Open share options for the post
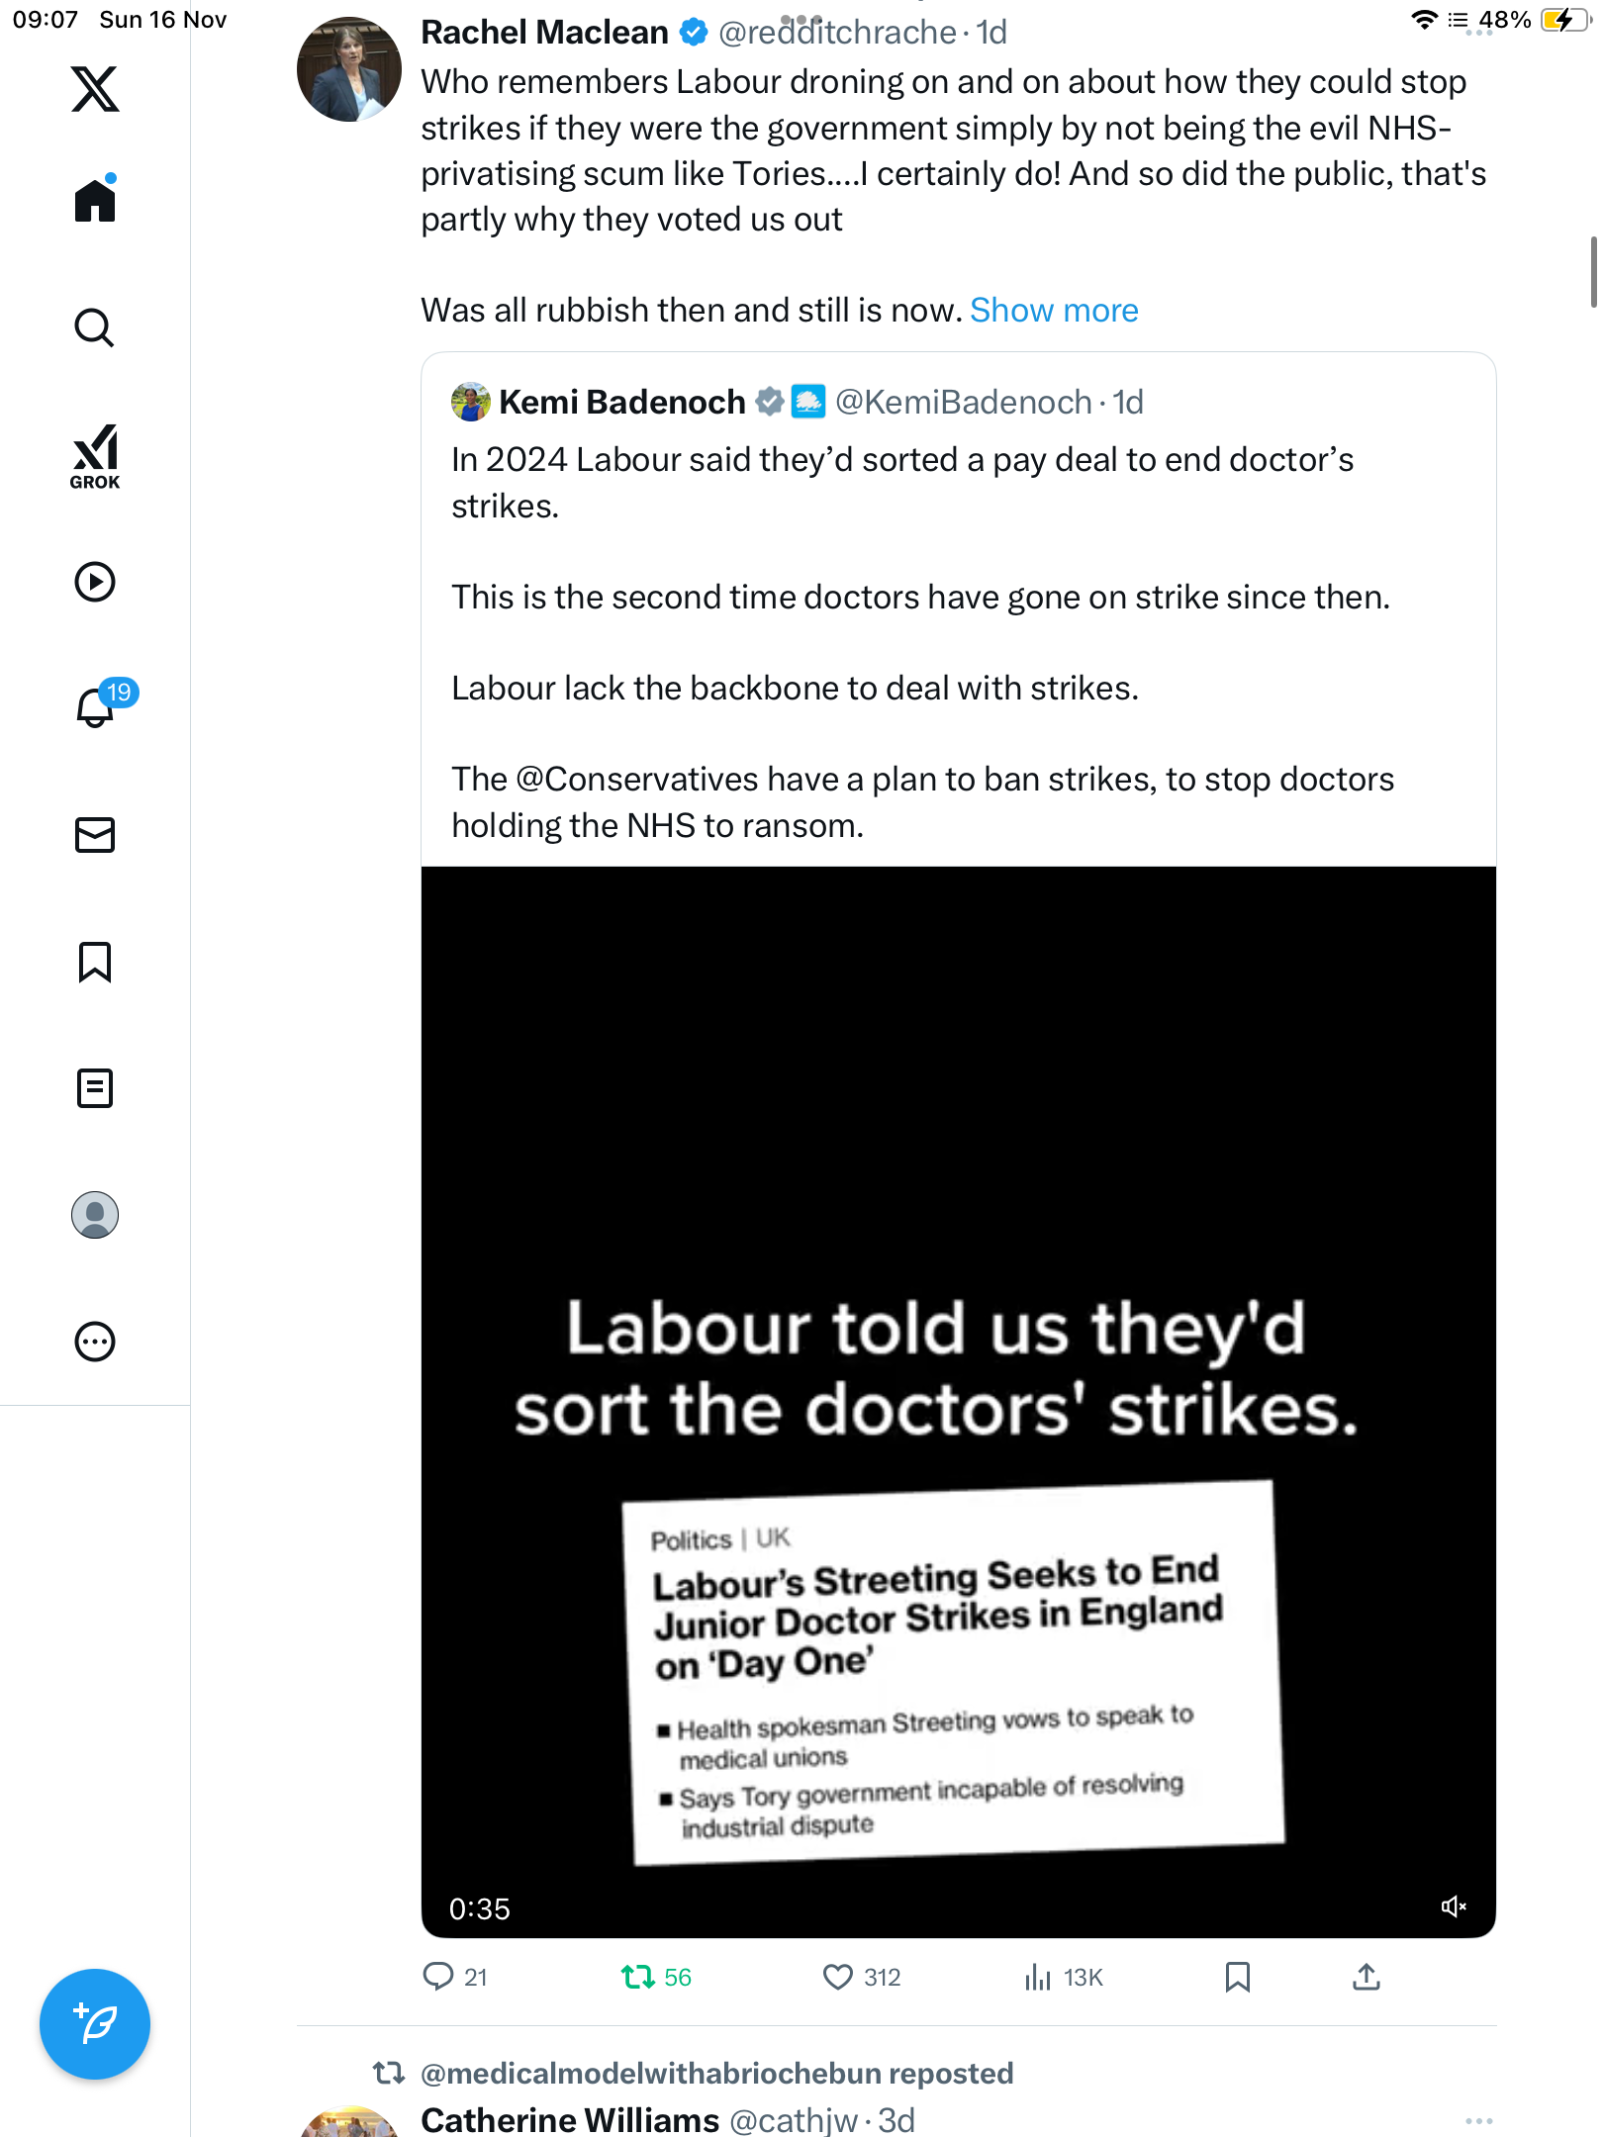 [1367, 1977]
